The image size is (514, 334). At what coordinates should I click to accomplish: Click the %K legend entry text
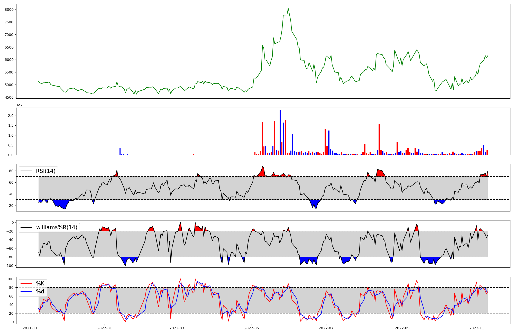tap(40, 284)
